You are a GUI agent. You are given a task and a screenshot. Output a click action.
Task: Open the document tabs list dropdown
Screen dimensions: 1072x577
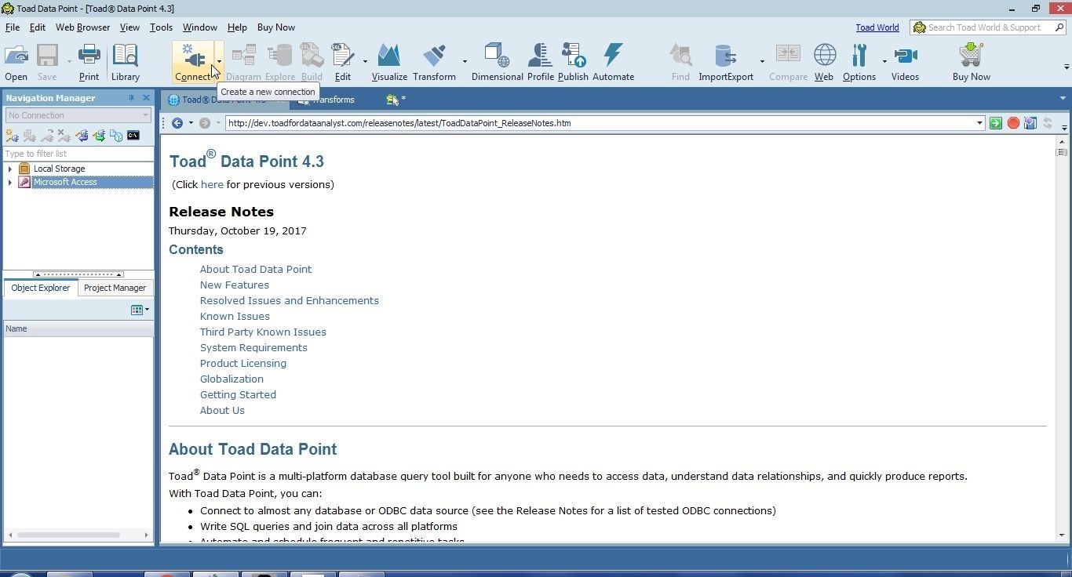click(1063, 99)
